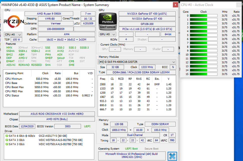The height and width of the screenshot is (161, 243).
Task: Expand the G Skill F4-4000C18-32GTZR memory module dropdown
Action: (x=137, y=62)
